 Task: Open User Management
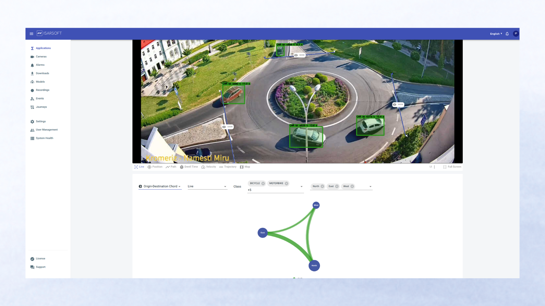[47, 130]
